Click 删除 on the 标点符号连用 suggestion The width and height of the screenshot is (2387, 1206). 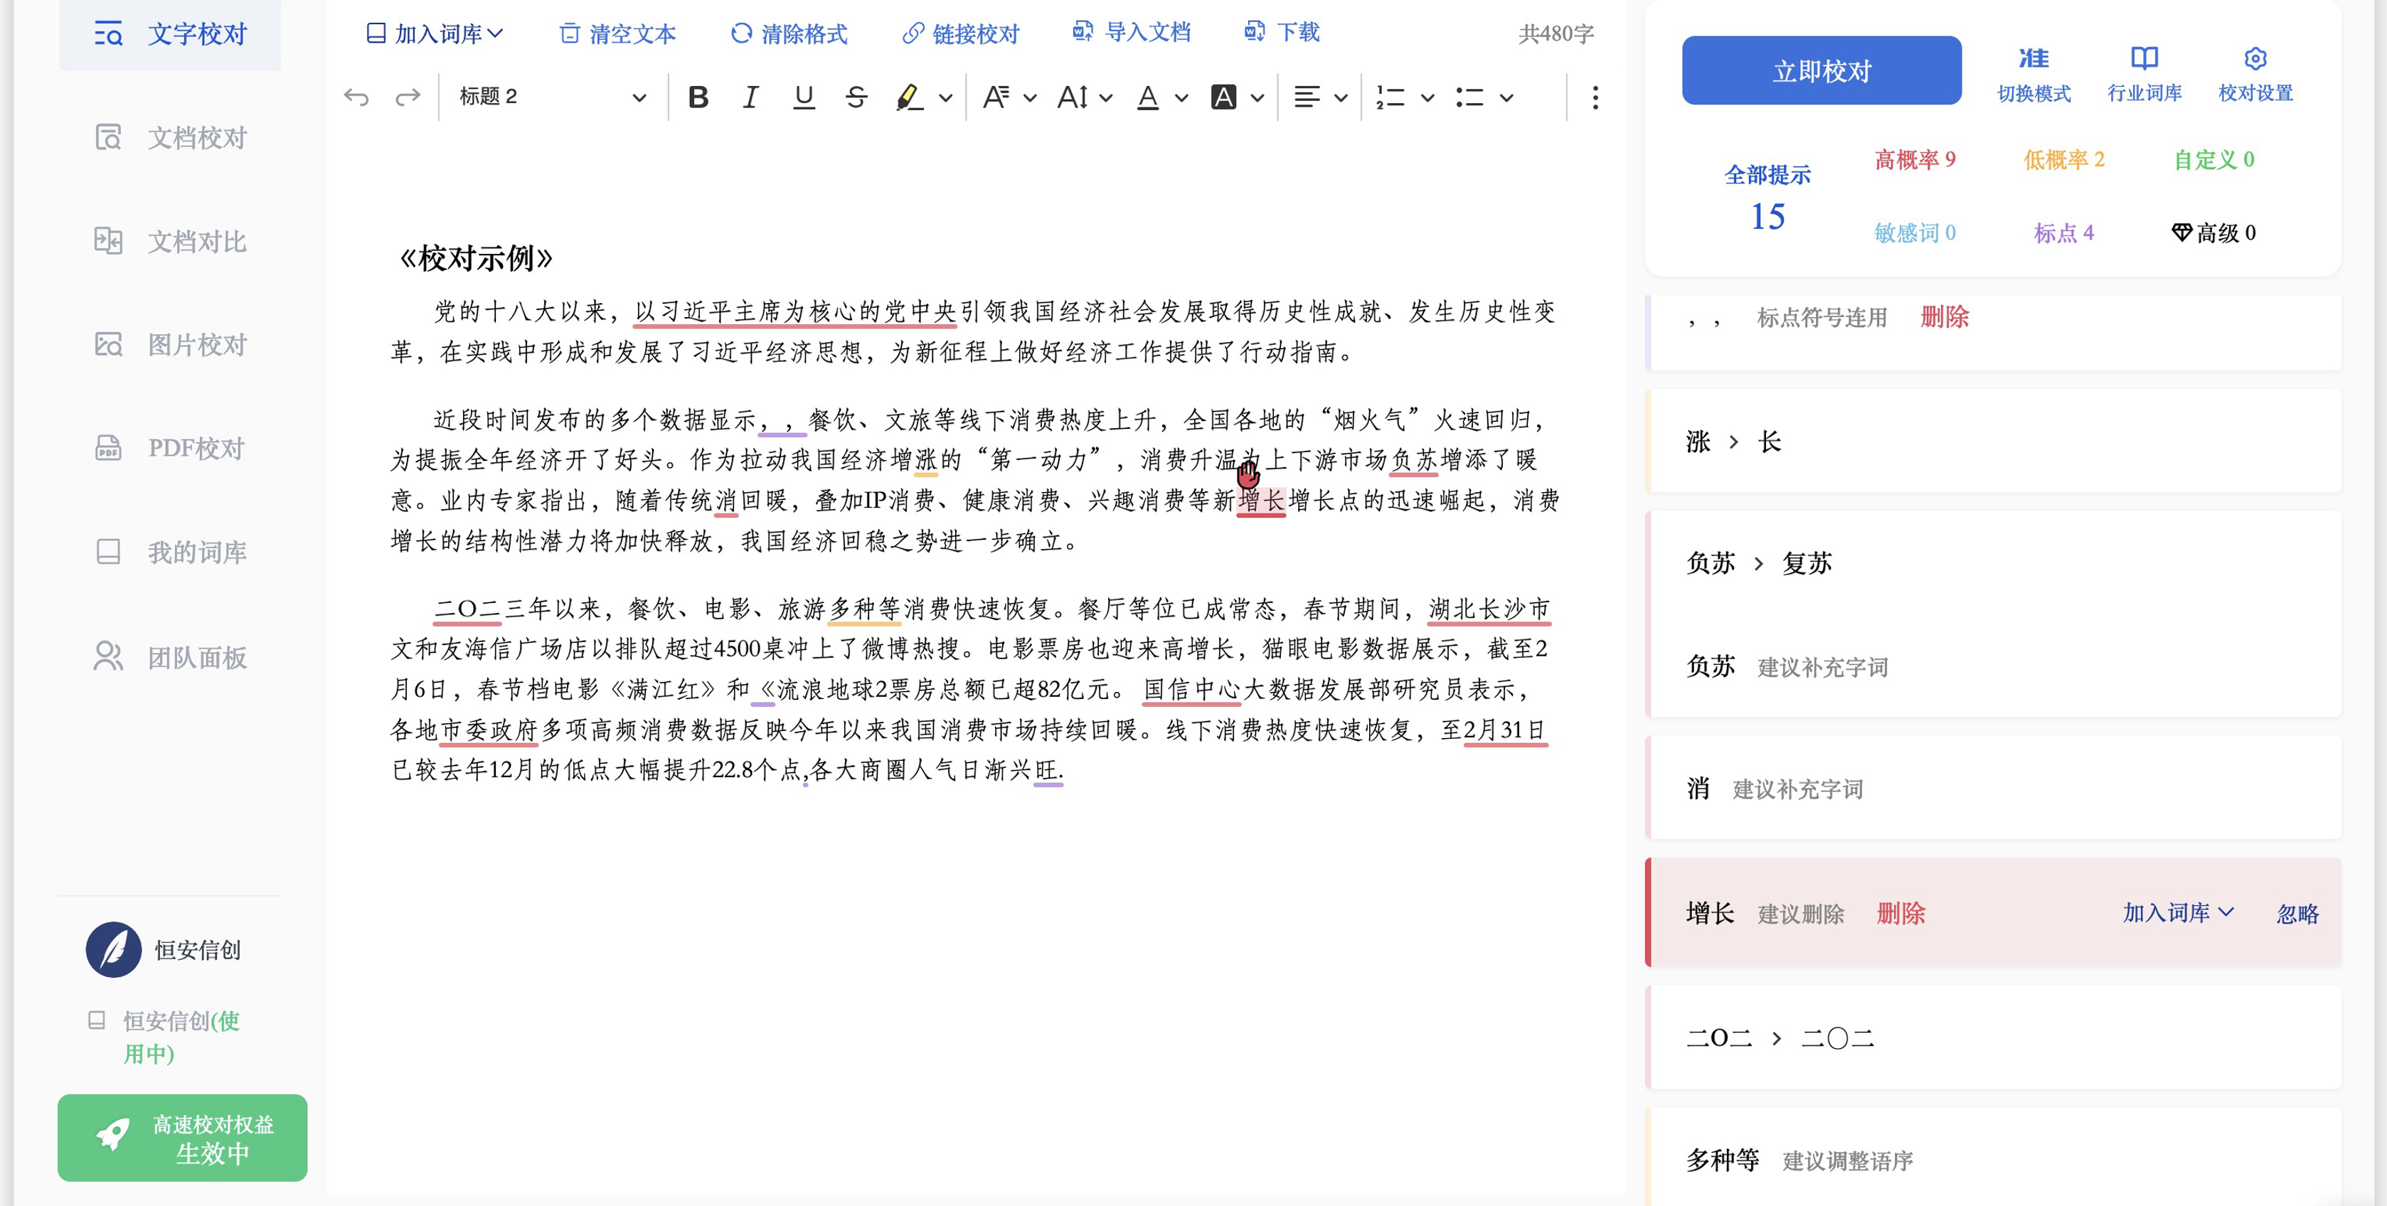1944,316
